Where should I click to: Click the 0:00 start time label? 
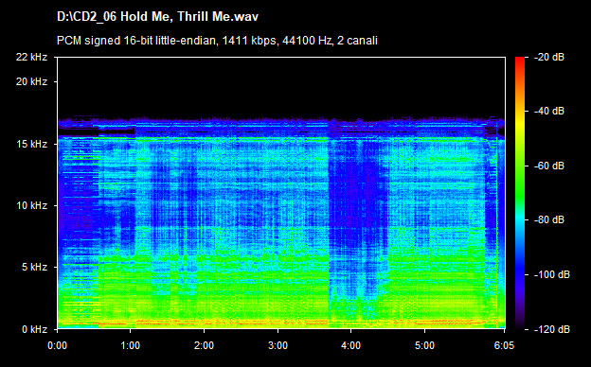pyautogui.click(x=57, y=345)
